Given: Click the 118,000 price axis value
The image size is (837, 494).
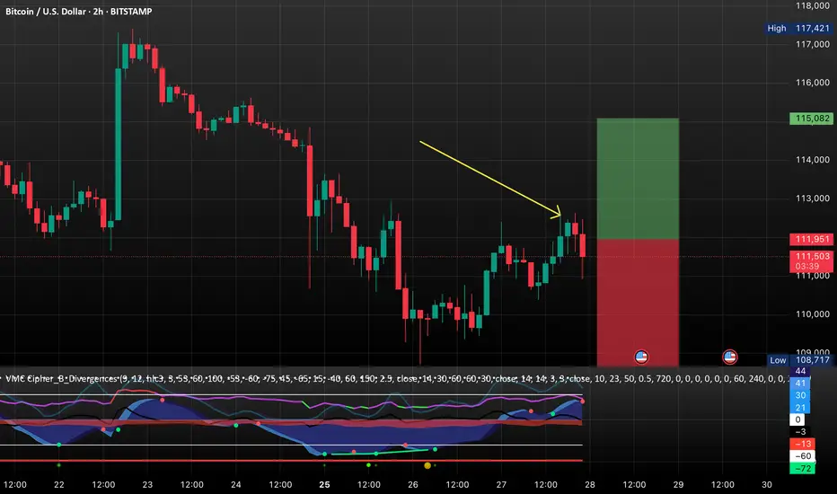Looking at the screenshot, I should point(813,6).
